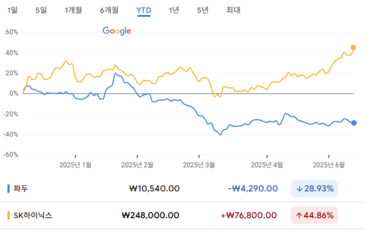Select the 1일 time range tab
The width and height of the screenshot is (369, 233).
coord(12,10)
